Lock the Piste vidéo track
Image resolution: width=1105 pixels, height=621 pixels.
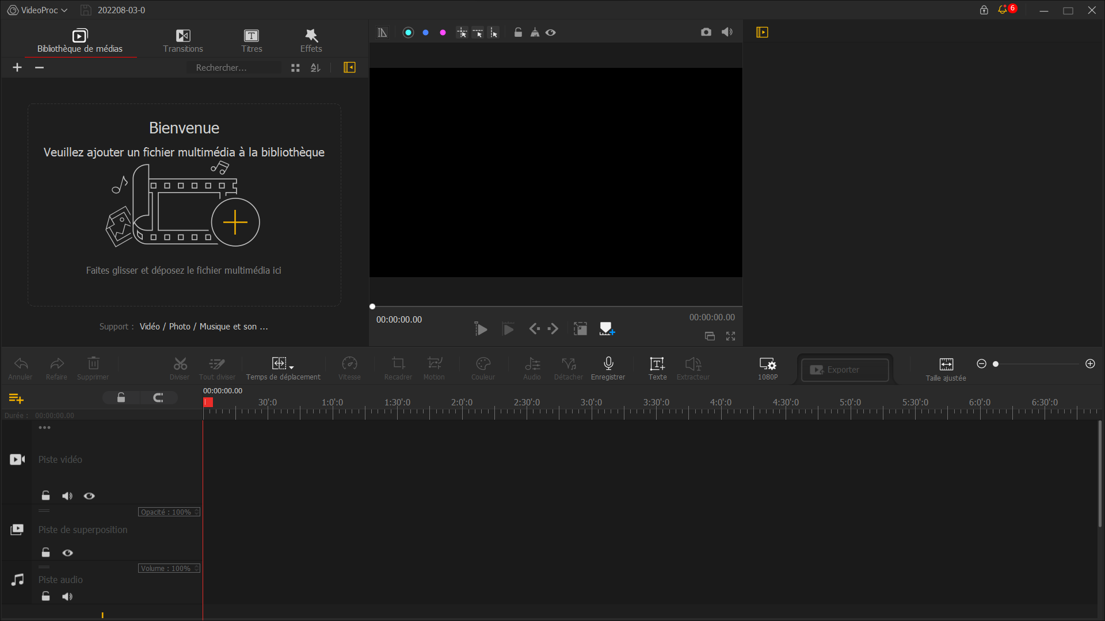(x=46, y=496)
